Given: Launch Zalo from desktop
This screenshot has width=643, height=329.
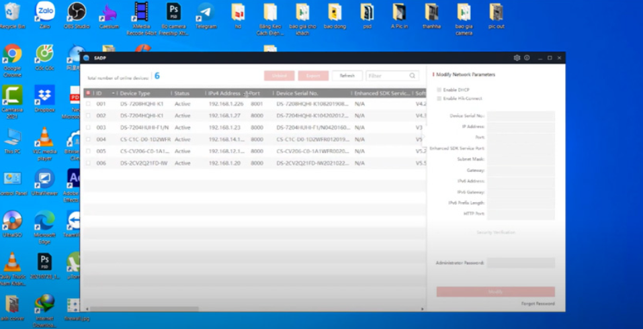Looking at the screenshot, I should click(x=45, y=12).
